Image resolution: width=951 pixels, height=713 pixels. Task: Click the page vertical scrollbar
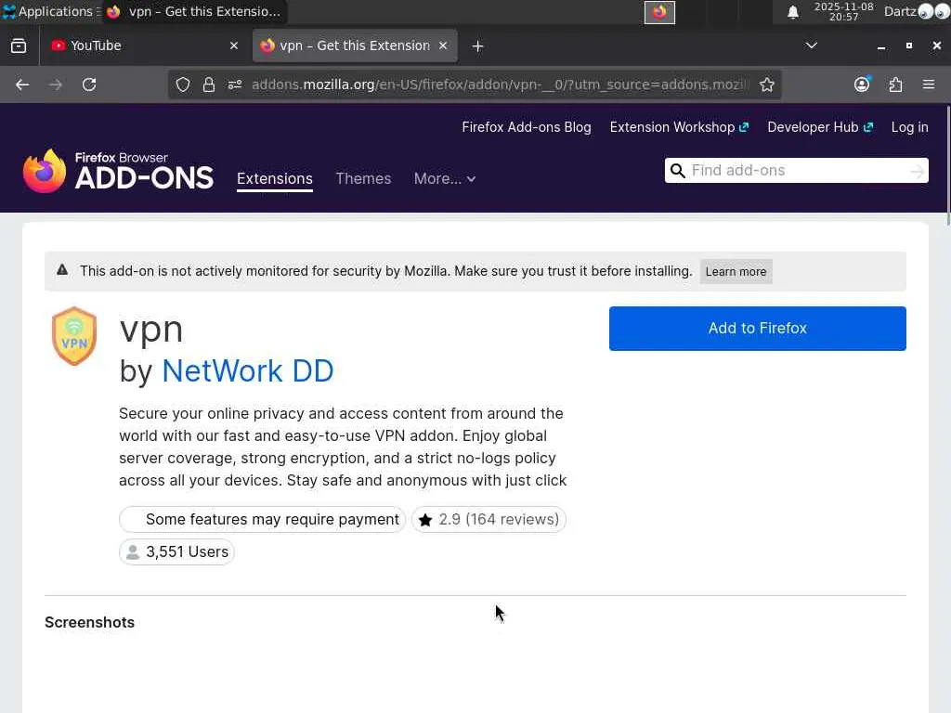point(947,165)
